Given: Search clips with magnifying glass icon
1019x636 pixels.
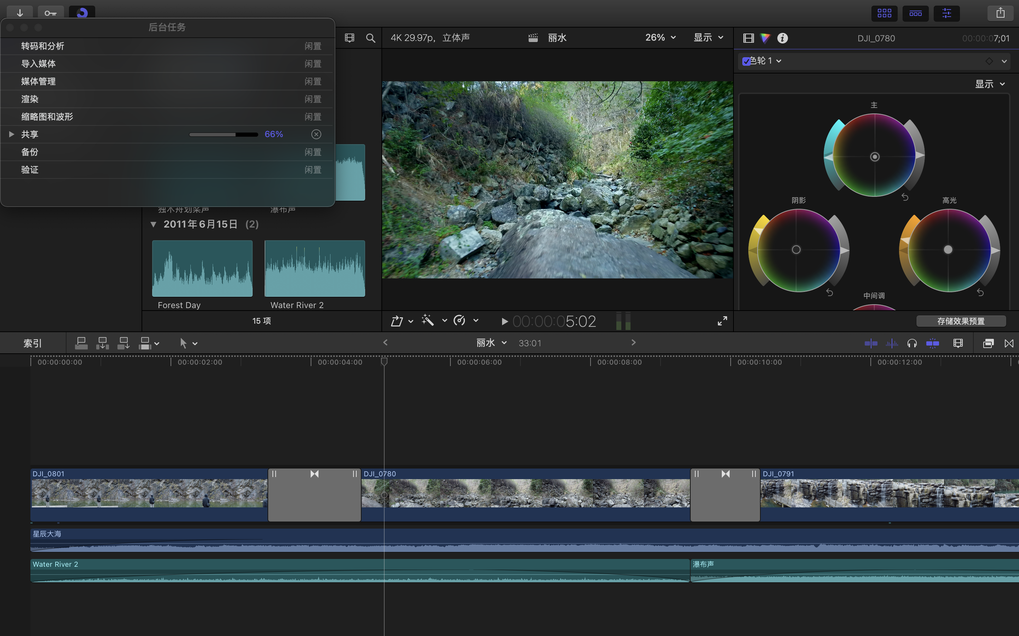Looking at the screenshot, I should coord(370,38).
